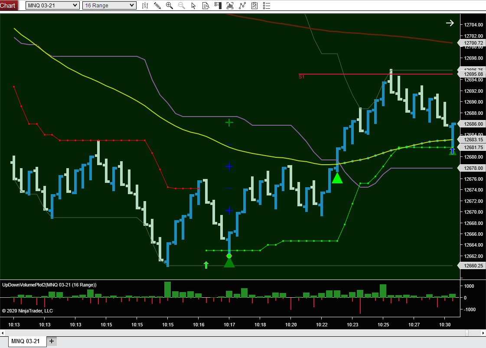Click the zoom in magnifier
Image resolution: width=486 pixels, height=348 pixels.
pos(170,6)
